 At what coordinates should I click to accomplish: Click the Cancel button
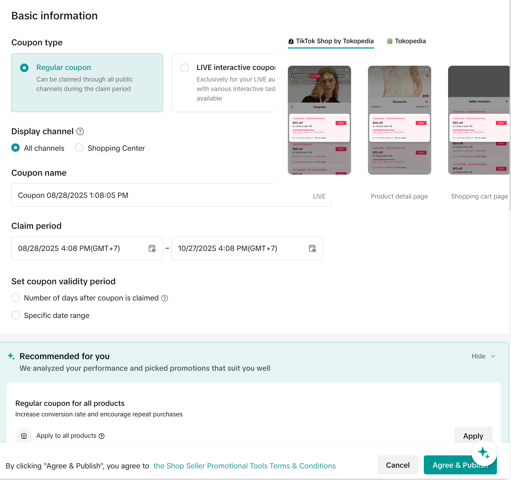tap(398, 465)
